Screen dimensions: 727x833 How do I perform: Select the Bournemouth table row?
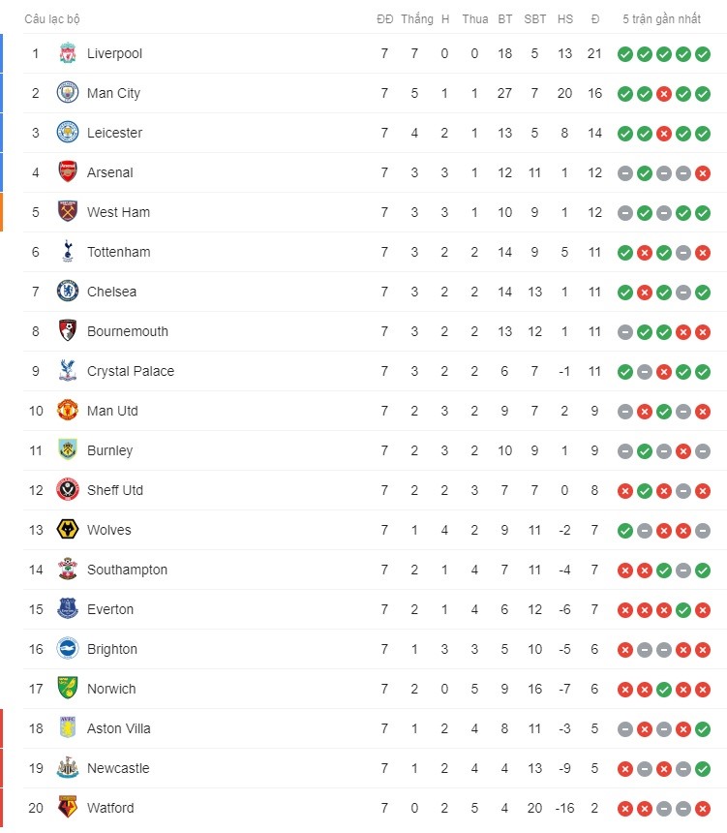(375, 331)
